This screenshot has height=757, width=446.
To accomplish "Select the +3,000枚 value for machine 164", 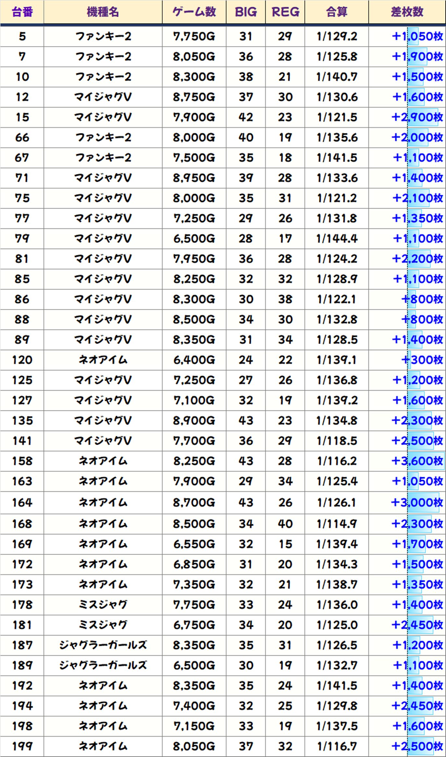I will (417, 503).
